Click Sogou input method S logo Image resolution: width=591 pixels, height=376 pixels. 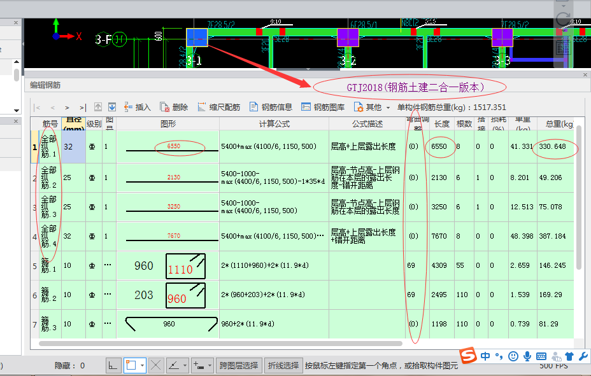coord(467,355)
